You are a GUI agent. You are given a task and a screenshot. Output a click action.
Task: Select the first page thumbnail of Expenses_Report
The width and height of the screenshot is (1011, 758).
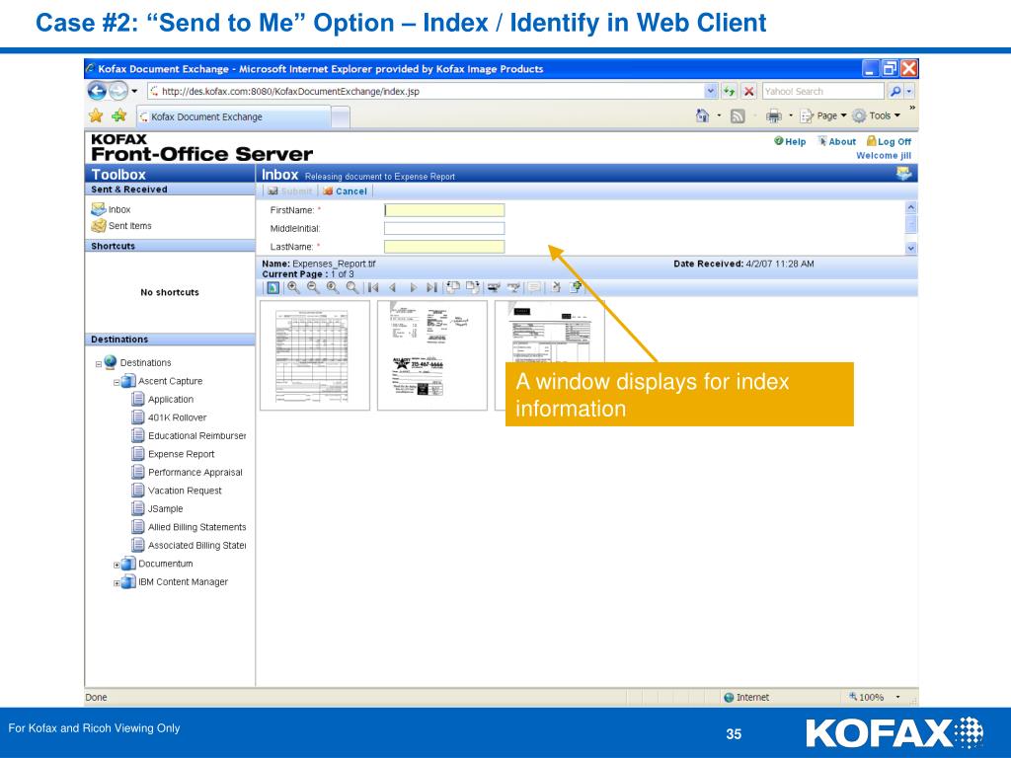coord(315,355)
